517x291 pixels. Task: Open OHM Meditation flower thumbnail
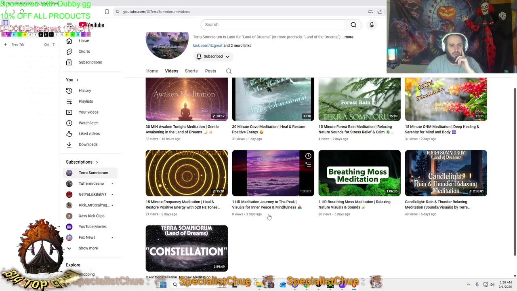(x=446, y=99)
